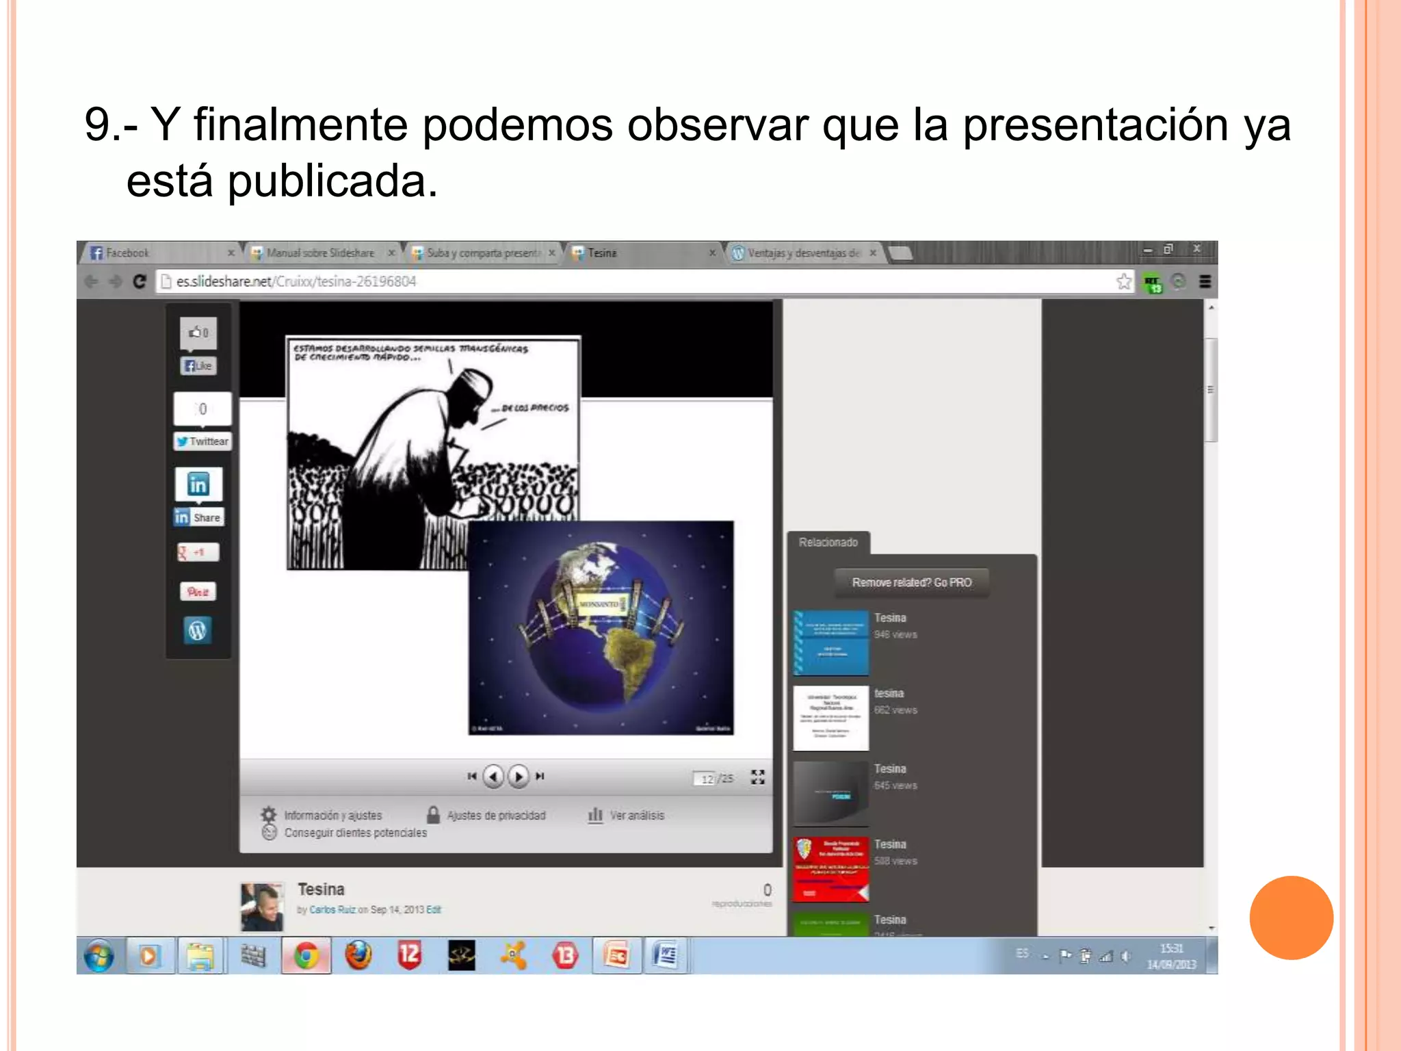
Task: Launch Firefox from taskbar
Action: [358, 956]
